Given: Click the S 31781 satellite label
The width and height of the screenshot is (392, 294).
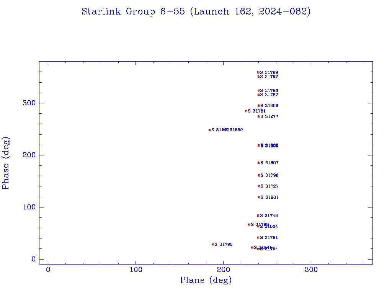Looking at the screenshot, I should pos(256,111).
